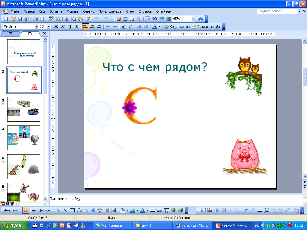
Task: Open the звук С folder from the taskbar
Action: click(x=153, y=226)
